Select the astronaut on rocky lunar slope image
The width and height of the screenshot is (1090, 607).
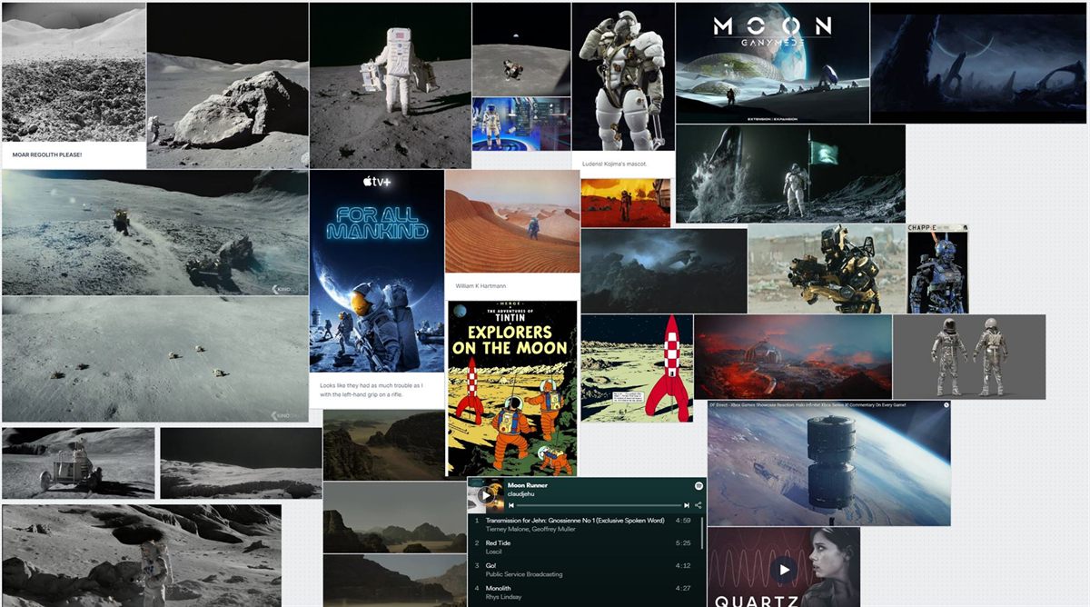(x=142, y=555)
